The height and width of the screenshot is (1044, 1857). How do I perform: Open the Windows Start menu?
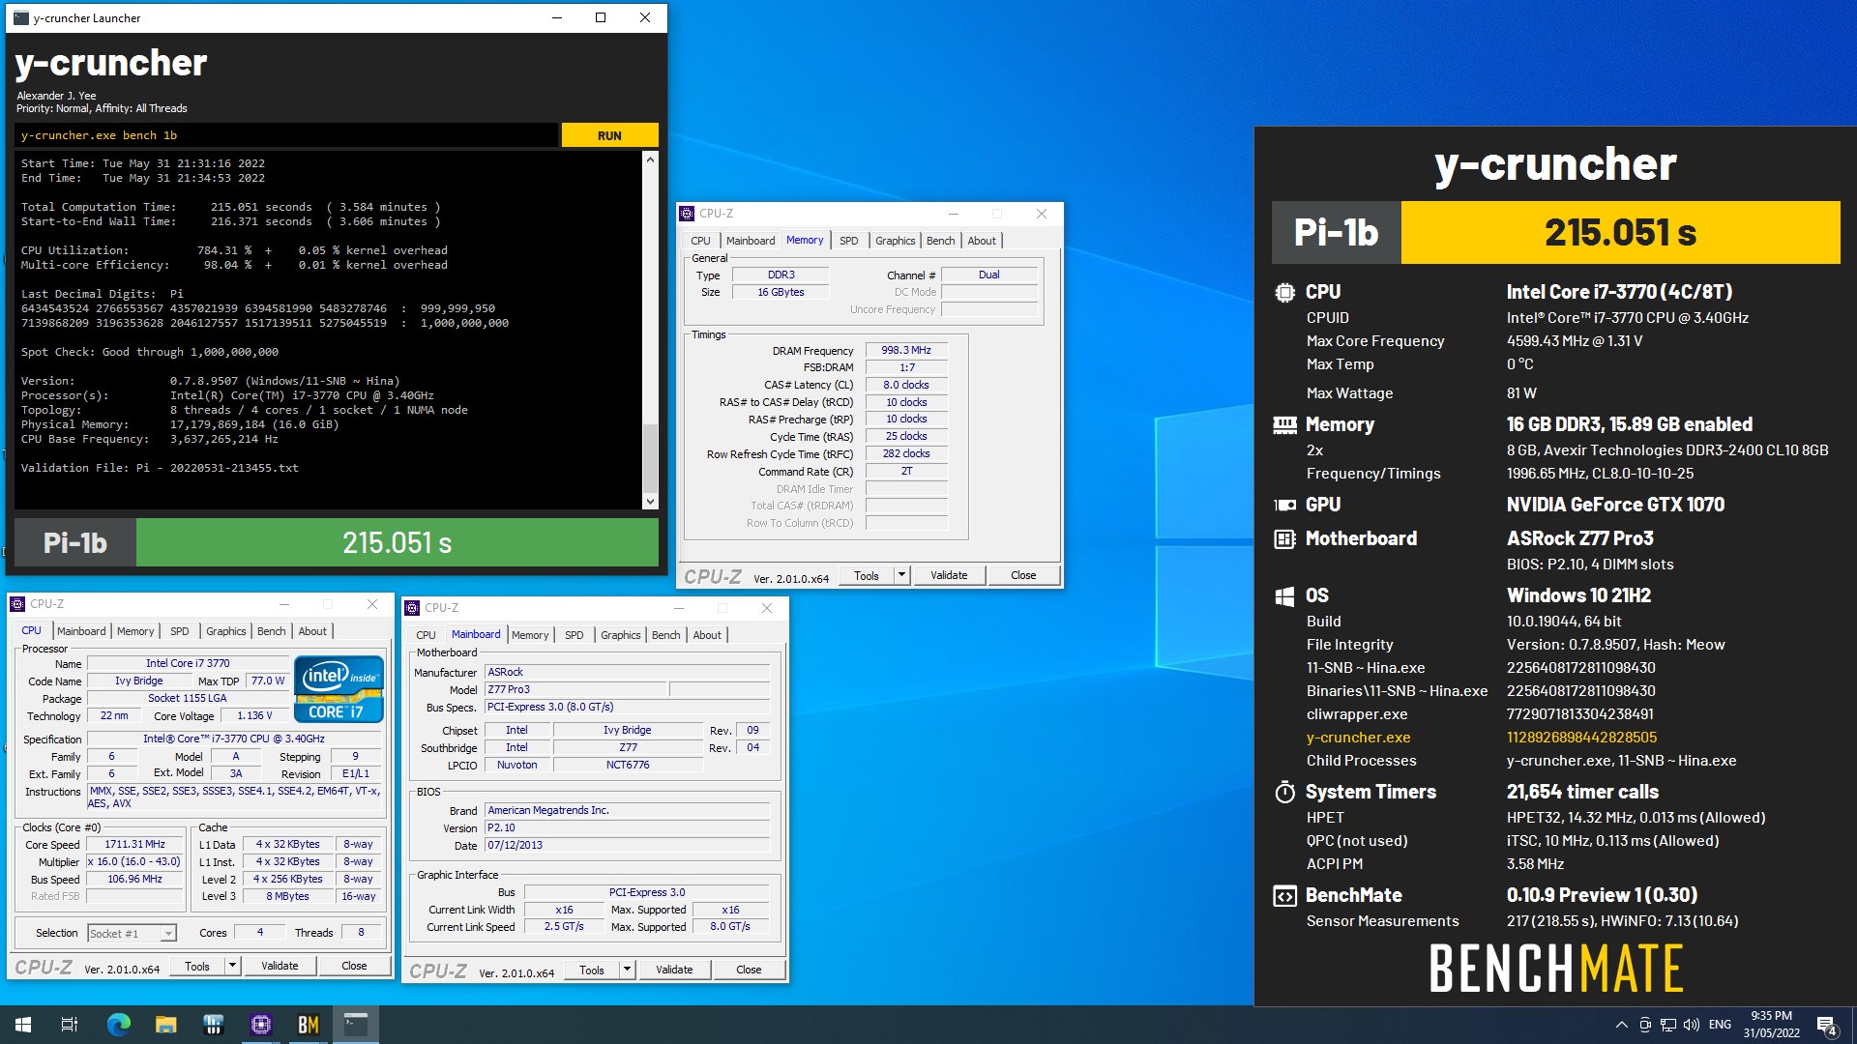tap(23, 1025)
